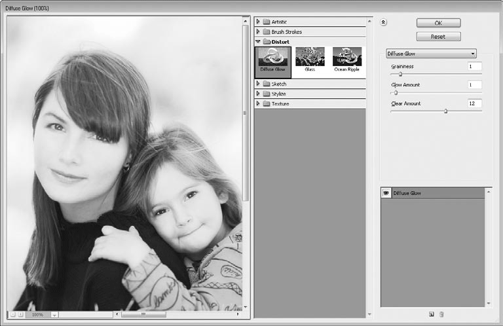Viewport: 503px width, 326px height.
Task: Choose the Glass filter thumbnail
Action: pyautogui.click(x=310, y=60)
